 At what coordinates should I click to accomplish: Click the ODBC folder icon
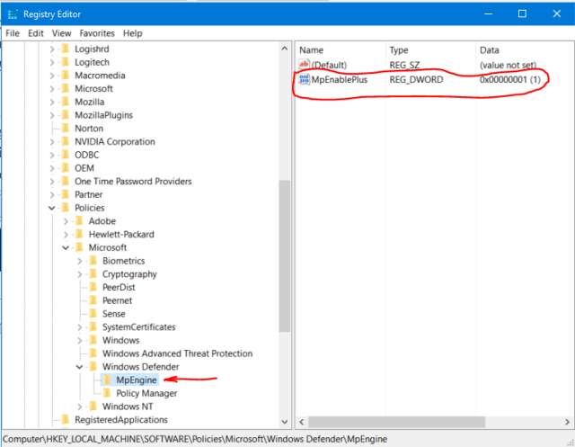[x=66, y=154]
